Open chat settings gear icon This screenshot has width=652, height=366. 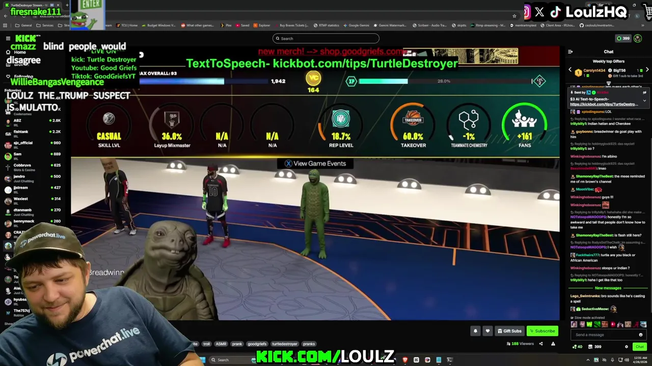pos(627,347)
